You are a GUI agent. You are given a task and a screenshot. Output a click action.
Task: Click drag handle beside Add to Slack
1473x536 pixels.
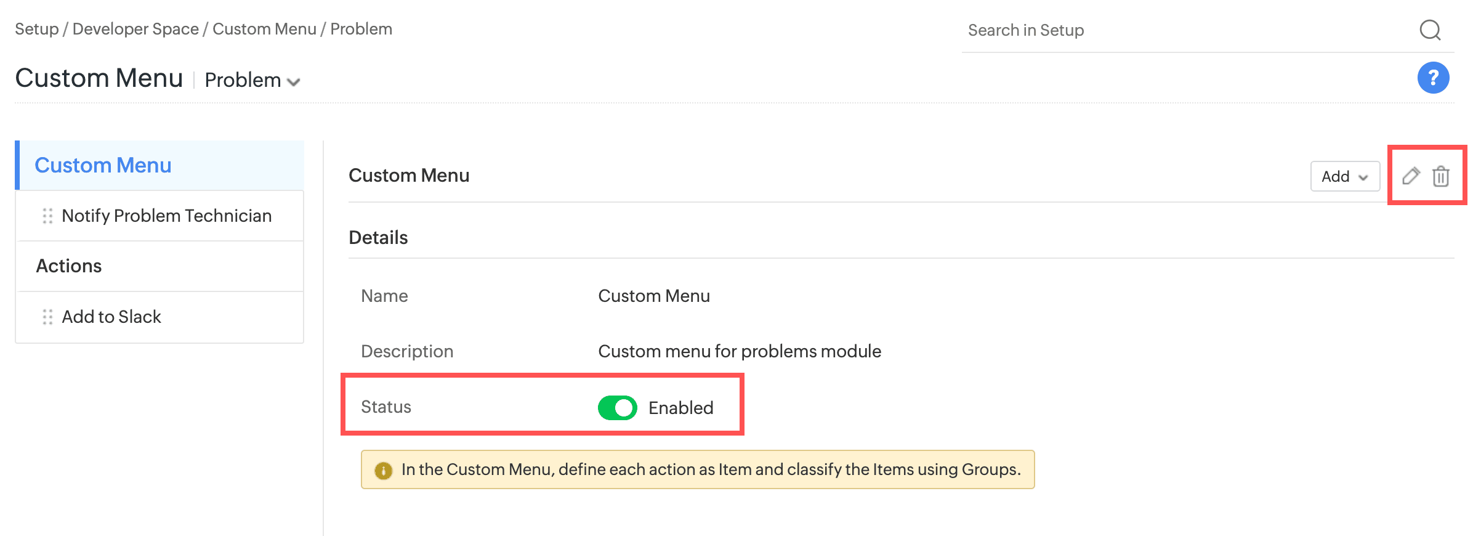click(x=47, y=317)
